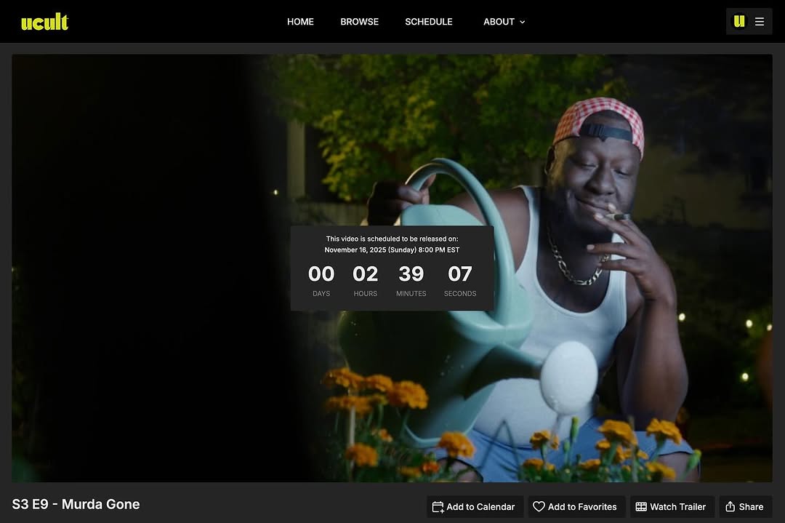
Task: Click the ucult logo
Action: [x=44, y=22]
